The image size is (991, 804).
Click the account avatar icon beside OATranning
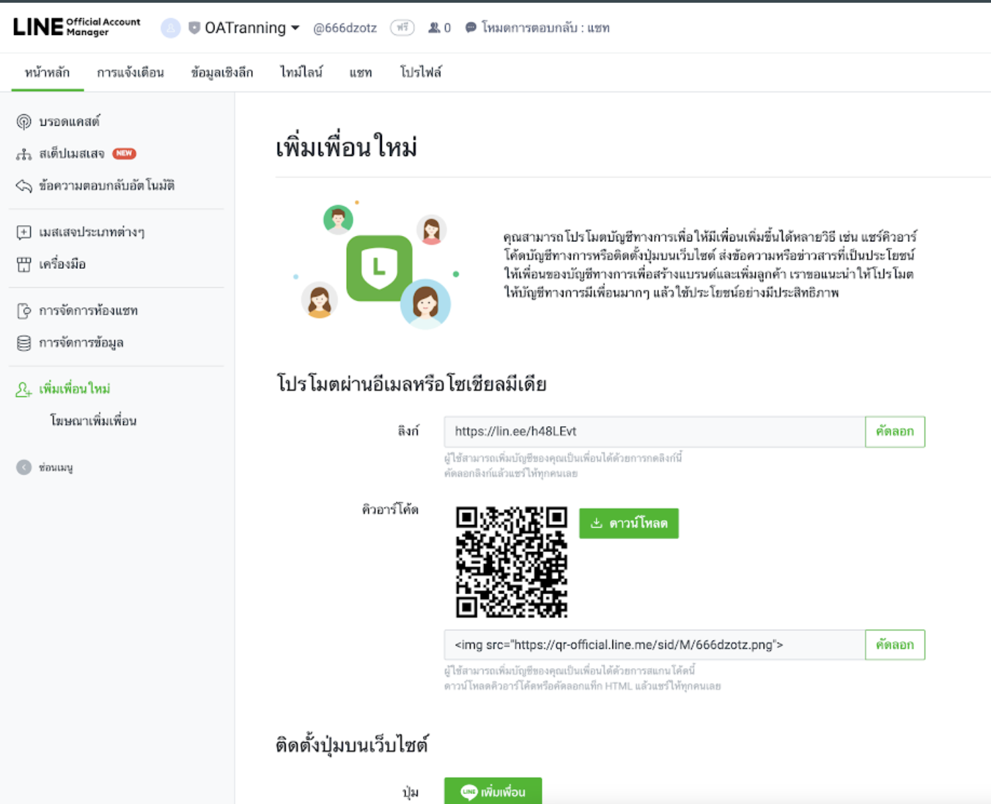coord(171,28)
